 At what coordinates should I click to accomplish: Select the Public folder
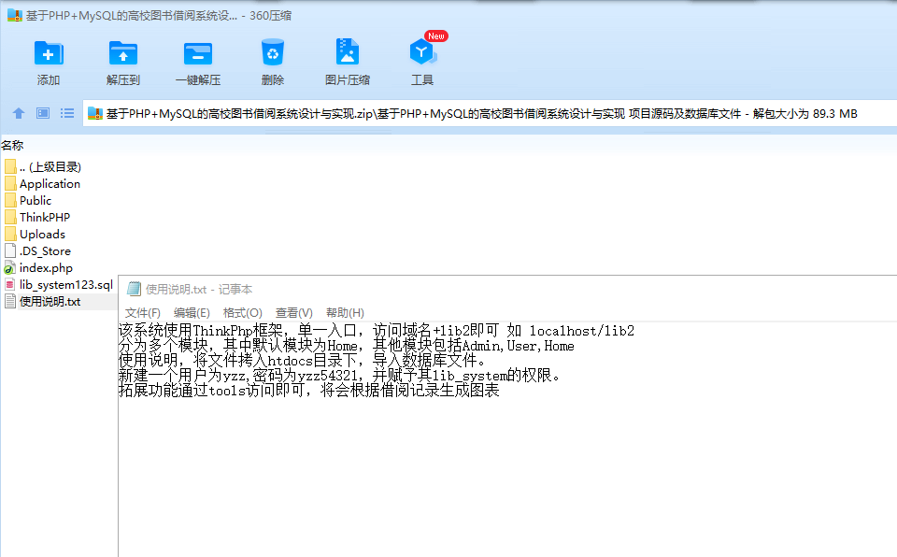28,200
